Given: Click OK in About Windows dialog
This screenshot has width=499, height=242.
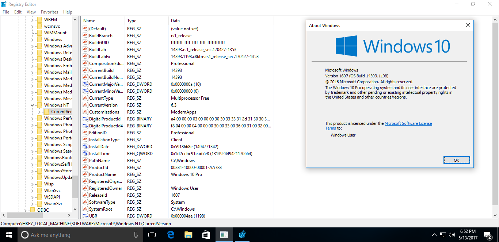Looking at the screenshot, I should [457, 160].
